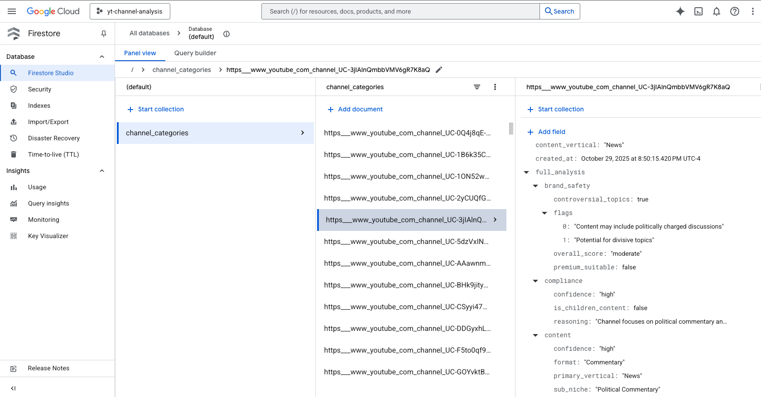Open channel_categories panel three-dot menu
This screenshot has width=761, height=397.
495,87
